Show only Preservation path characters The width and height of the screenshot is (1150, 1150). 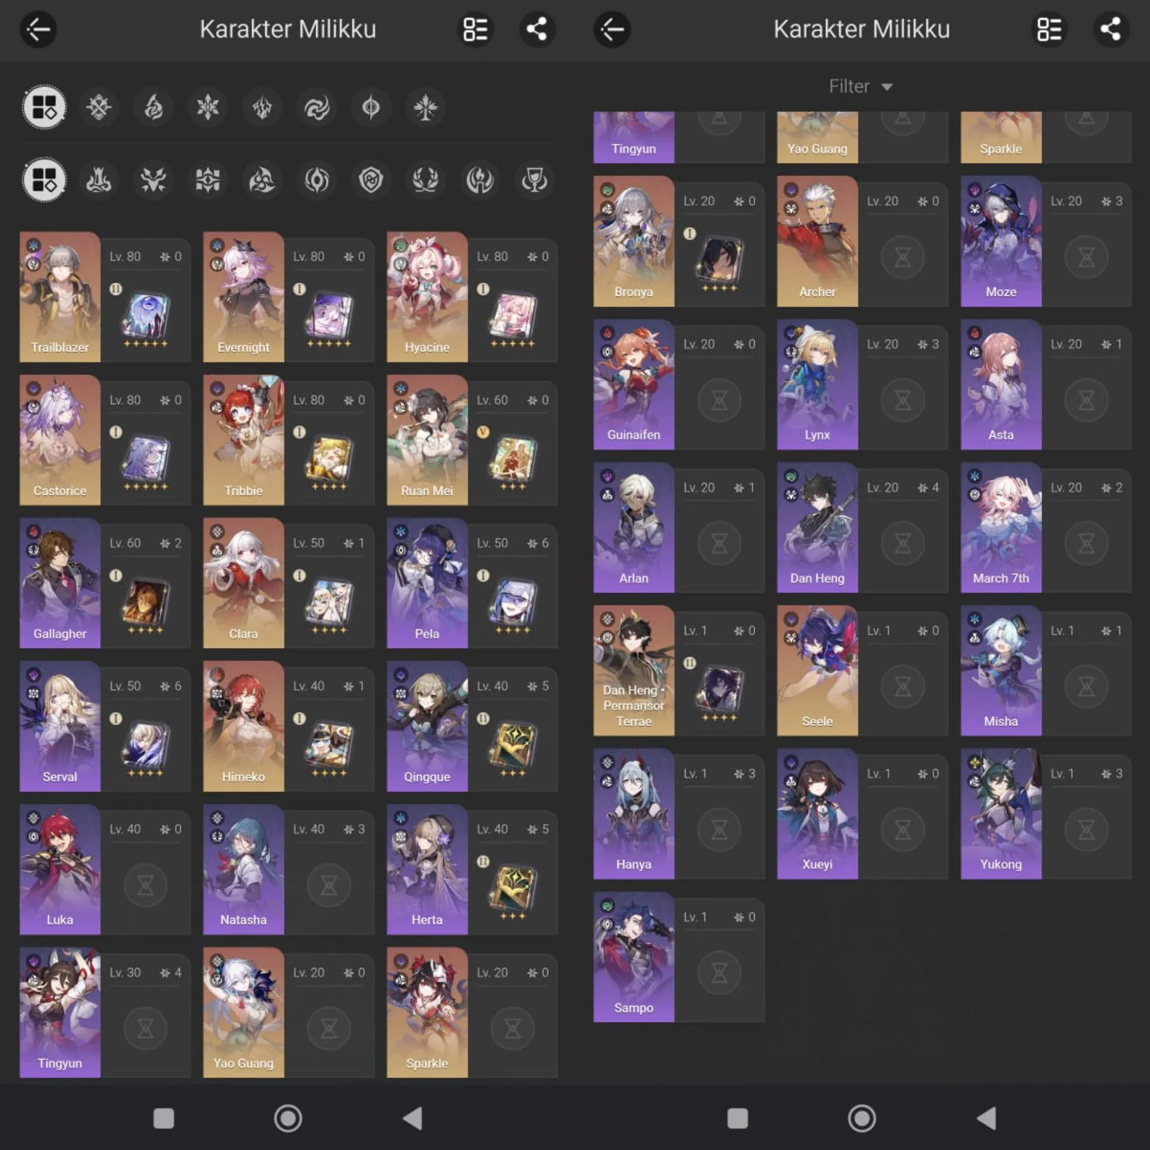371,180
